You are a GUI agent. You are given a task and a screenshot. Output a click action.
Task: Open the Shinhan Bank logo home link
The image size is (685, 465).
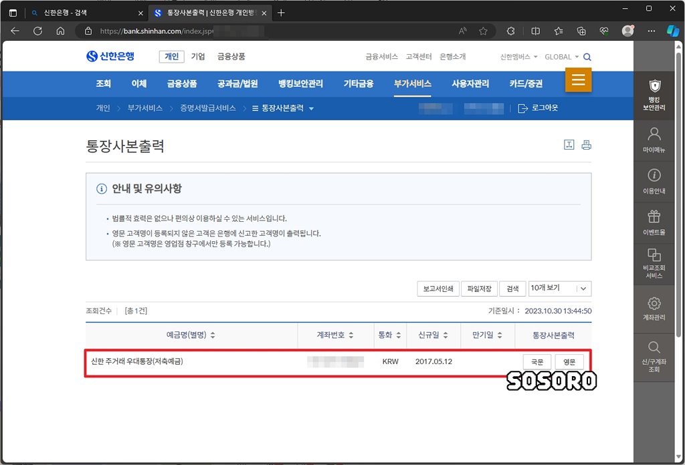[110, 56]
